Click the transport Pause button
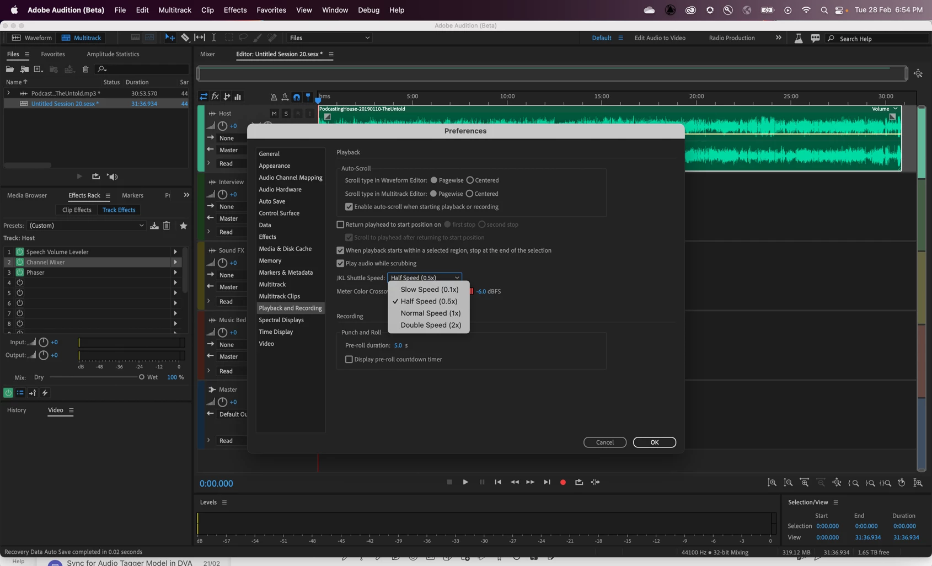This screenshot has height=566, width=932. point(482,482)
